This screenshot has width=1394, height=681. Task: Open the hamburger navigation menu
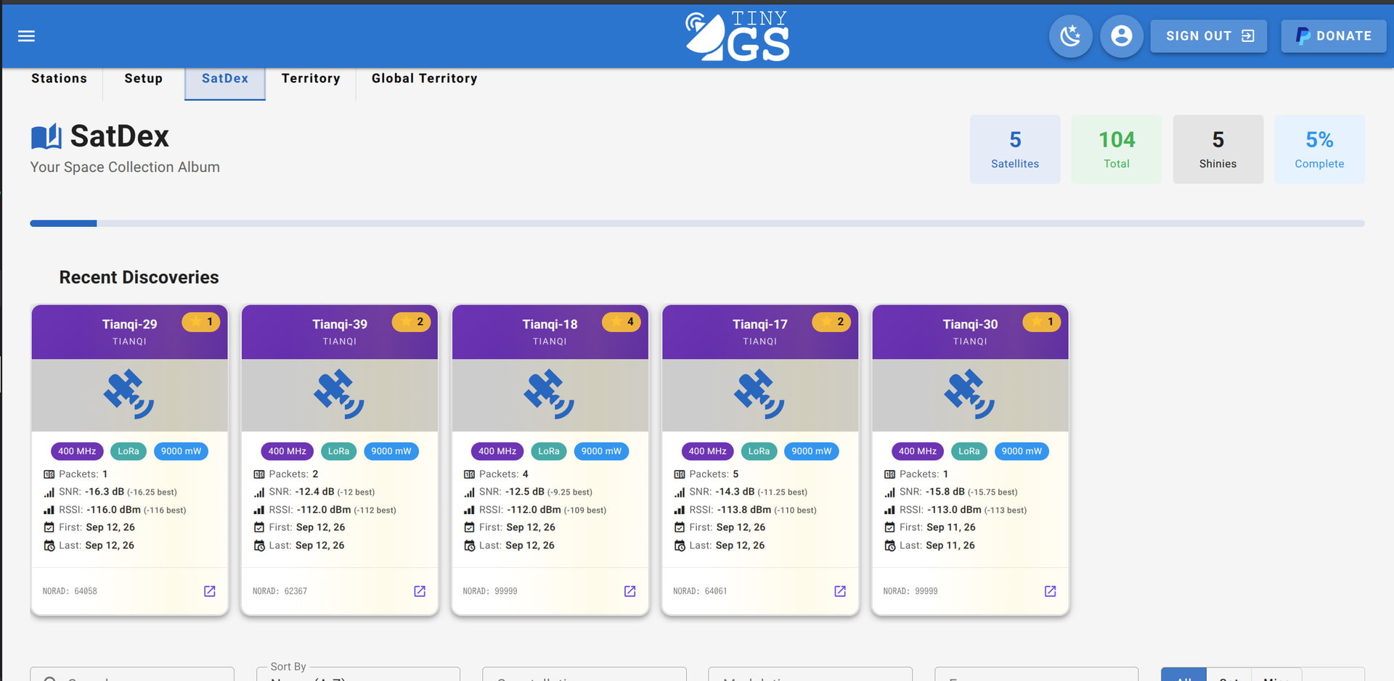click(x=26, y=36)
